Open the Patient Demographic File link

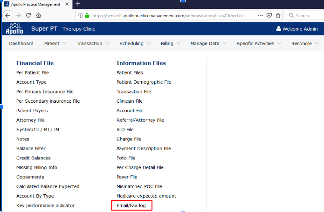click(x=144, y=82)
